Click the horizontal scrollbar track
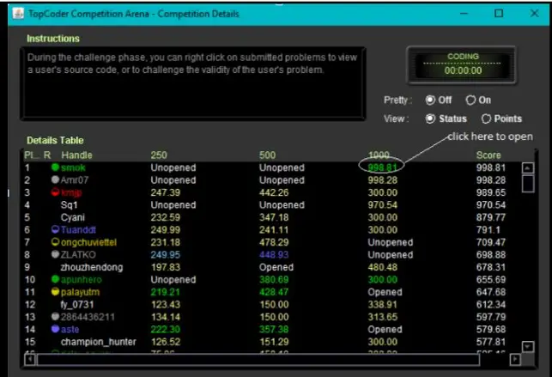Screen dimensions: 552x377 pos(258,360)
